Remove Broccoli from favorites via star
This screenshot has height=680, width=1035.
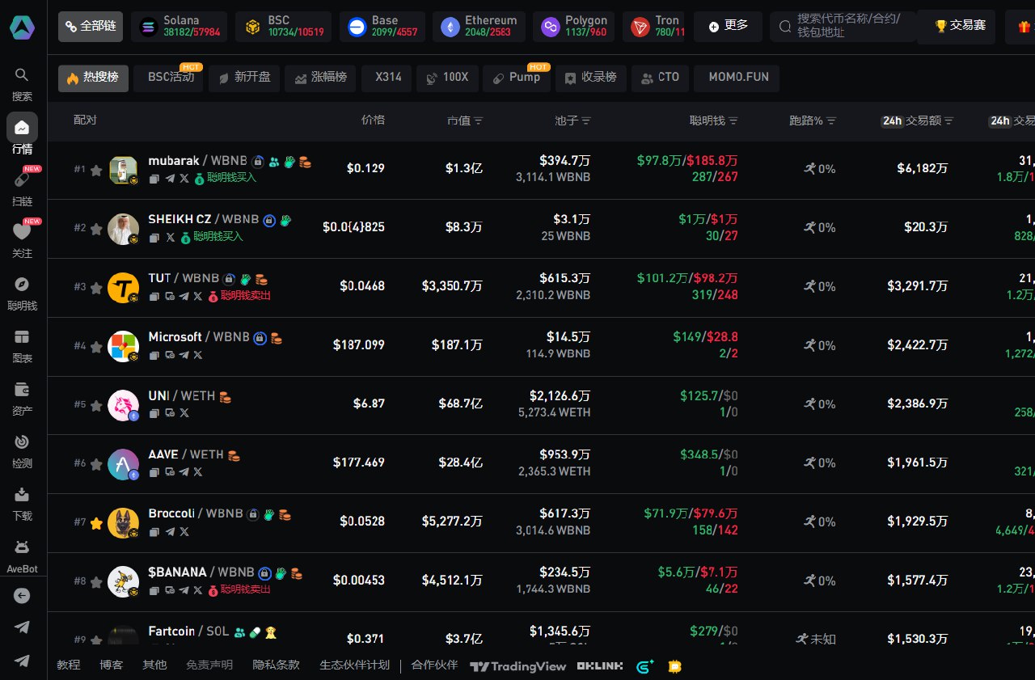tap(96, 523)
